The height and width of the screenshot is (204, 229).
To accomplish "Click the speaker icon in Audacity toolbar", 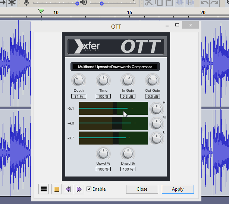I will (84, 3).
